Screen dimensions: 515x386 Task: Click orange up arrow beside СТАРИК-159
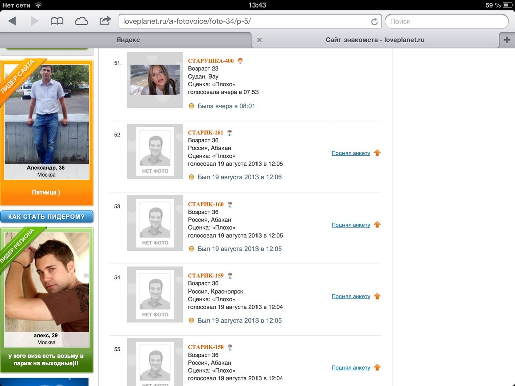(377, 296)
